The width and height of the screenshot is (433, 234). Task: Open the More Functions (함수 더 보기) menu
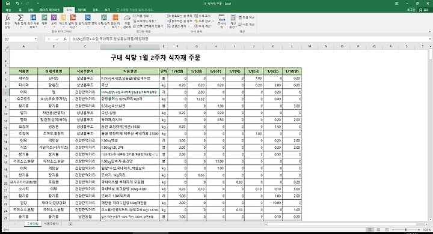click(x=115, y=22)
